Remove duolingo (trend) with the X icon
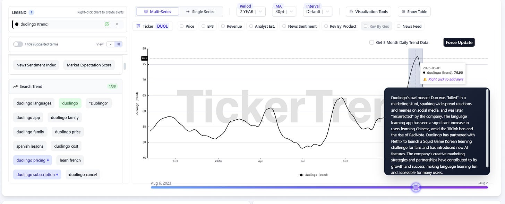 pyautogui.click(x=117, y=24)
